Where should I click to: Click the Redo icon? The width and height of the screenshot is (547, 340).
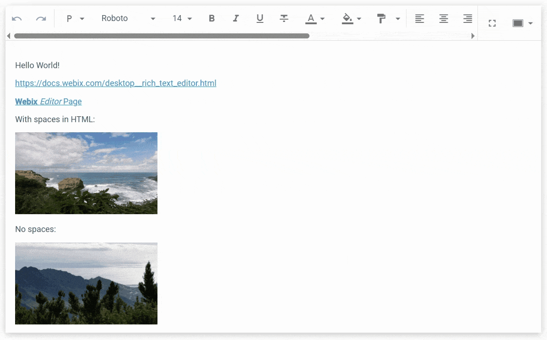(41, 18)
